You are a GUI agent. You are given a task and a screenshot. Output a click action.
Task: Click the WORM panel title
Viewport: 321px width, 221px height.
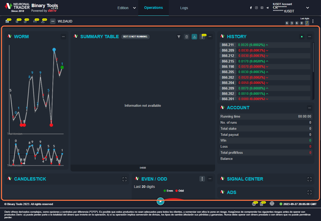(x=21, y=37)
